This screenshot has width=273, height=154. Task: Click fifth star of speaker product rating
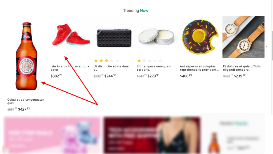(117, 61)
